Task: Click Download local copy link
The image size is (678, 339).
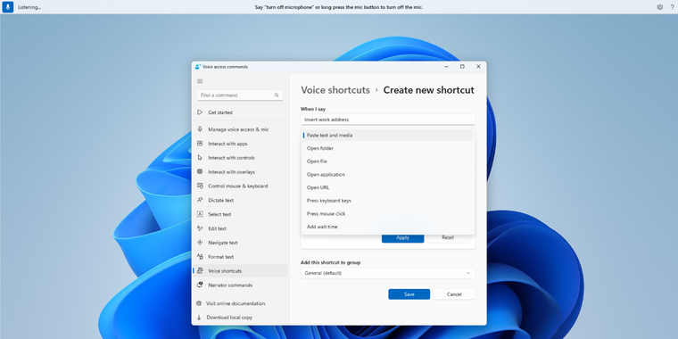Action: pyautogui.click(x=229, y=318)
